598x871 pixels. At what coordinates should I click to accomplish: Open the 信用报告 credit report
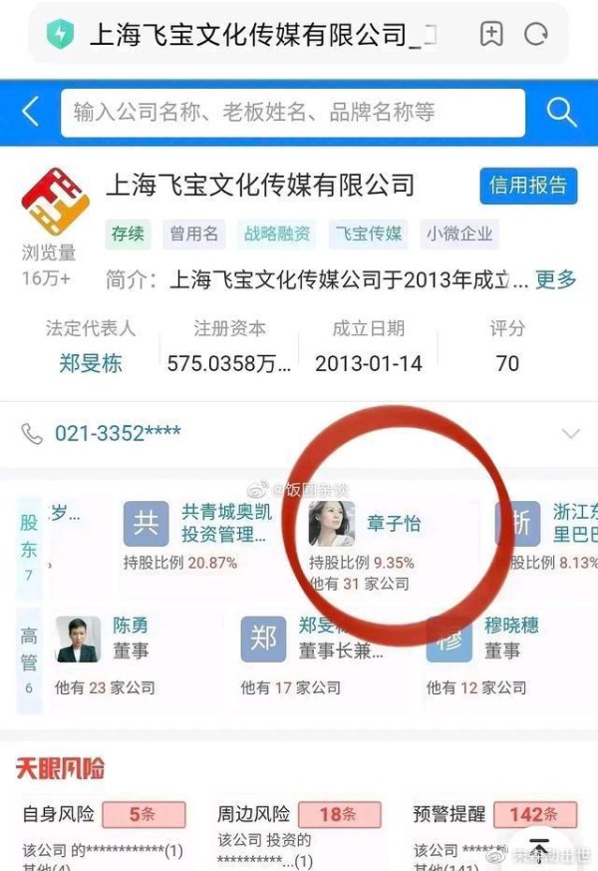[x=528, y=186]
